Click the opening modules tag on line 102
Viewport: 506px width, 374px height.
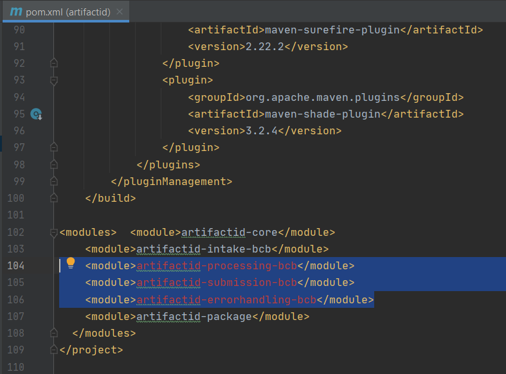(x=88, y=233)
